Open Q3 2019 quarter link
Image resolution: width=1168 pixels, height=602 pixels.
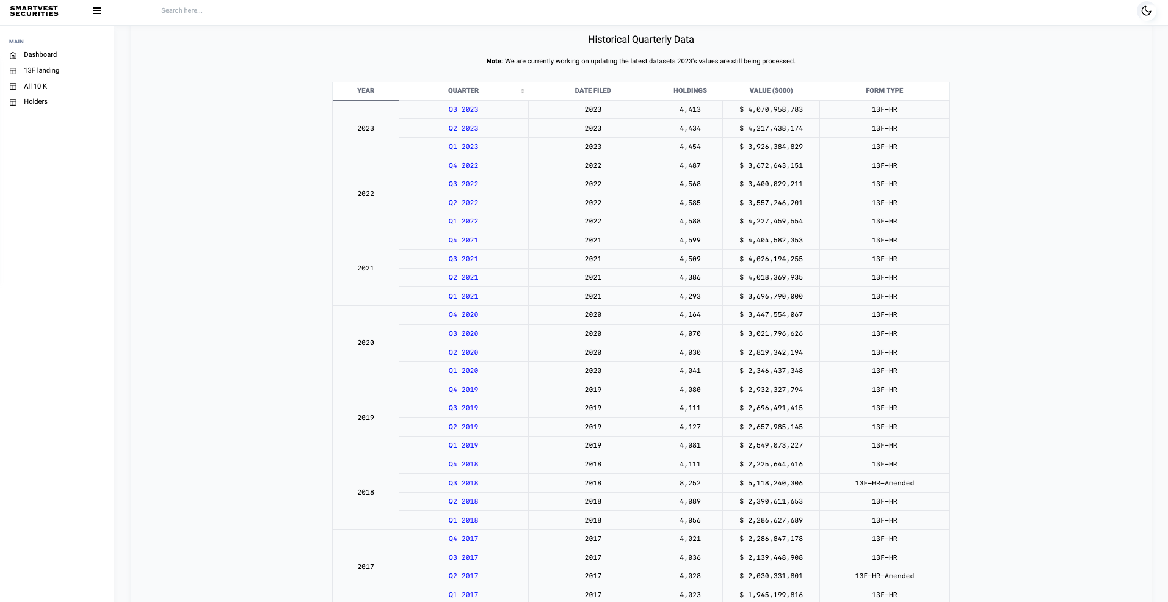463,408
